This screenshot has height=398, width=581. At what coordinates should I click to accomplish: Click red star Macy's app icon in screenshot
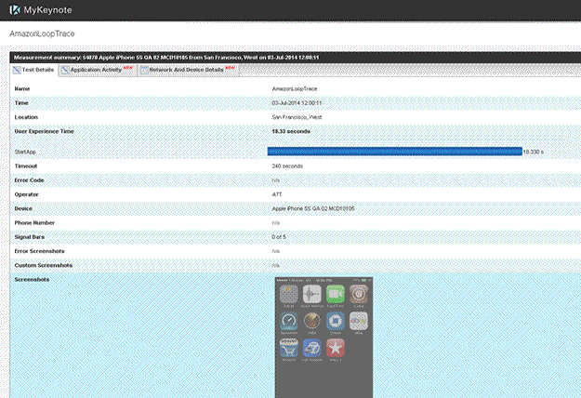[x=336, y=348]
